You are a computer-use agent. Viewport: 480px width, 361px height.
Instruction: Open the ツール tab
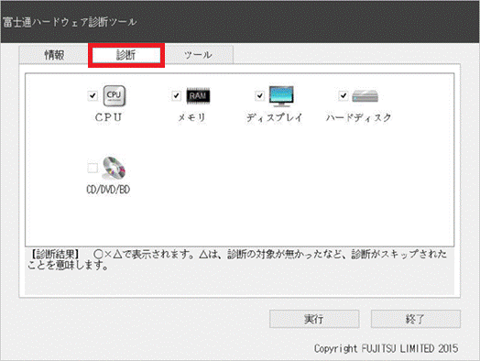(x=198, y=55)
